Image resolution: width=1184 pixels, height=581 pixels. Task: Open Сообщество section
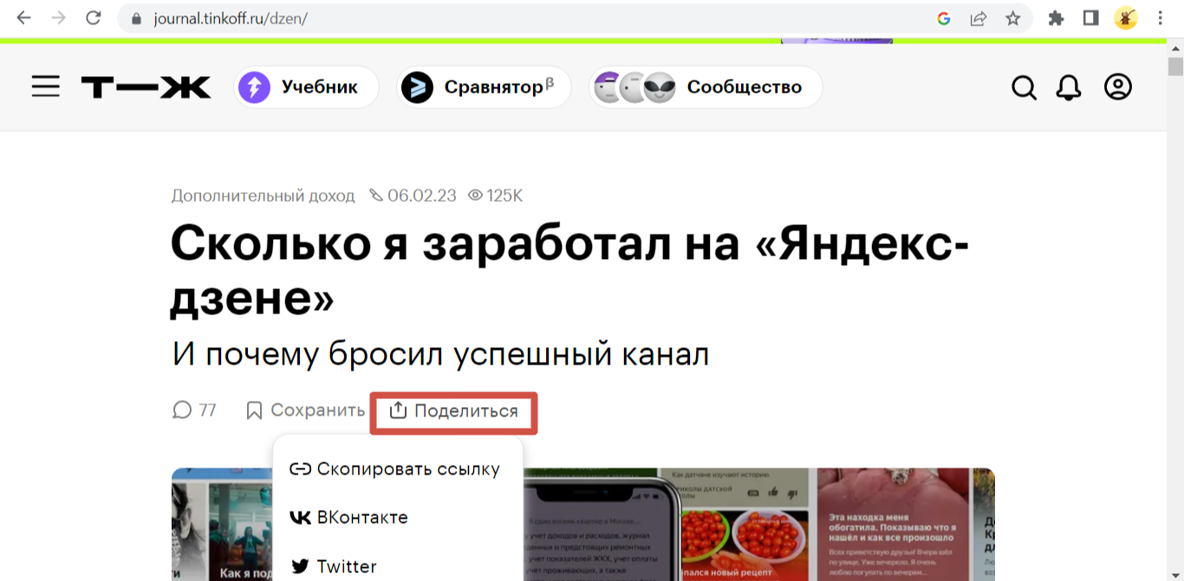point(706,87)
